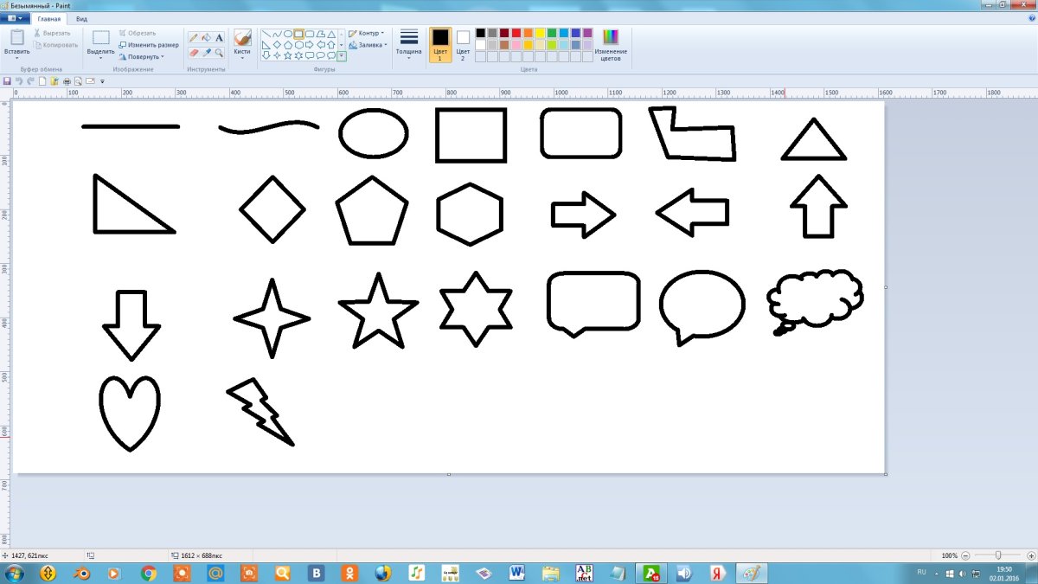Select the Fill with color bucket tool
The width and height of the screenshot is (1038, 584).
pyautogui.click(x=207, y=37)
